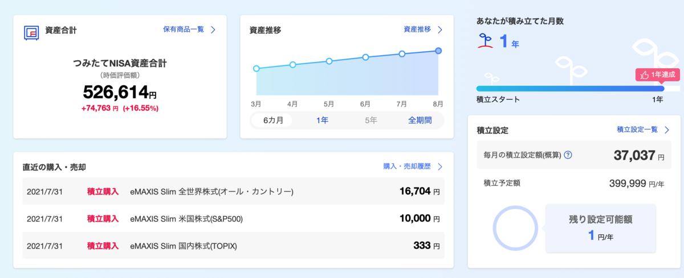The image size is (684, 278).
Task: Select the 全期間 period option
Action: point(420,120)
